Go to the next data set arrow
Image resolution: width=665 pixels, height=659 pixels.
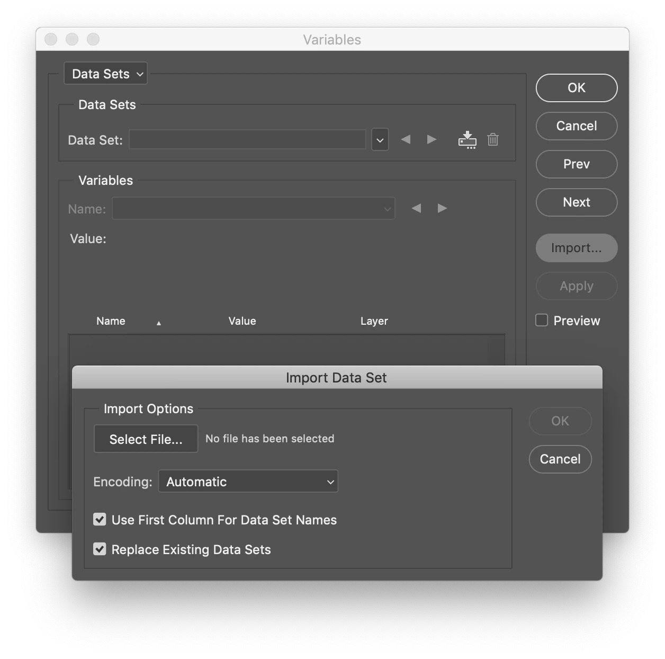click(432, 139)
